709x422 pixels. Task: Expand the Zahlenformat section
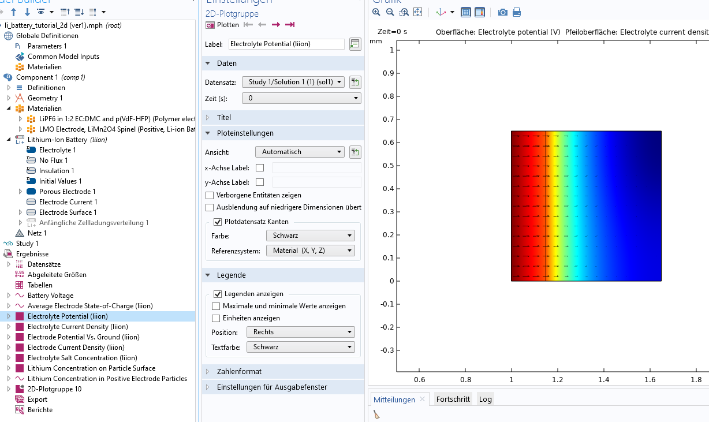pos(239,371)
